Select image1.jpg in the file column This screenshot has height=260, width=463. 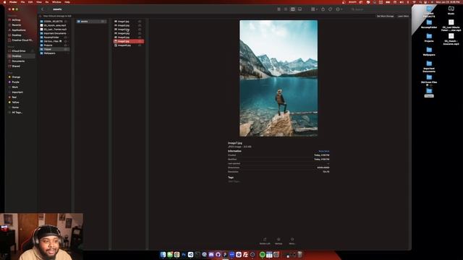coord(128,21)
